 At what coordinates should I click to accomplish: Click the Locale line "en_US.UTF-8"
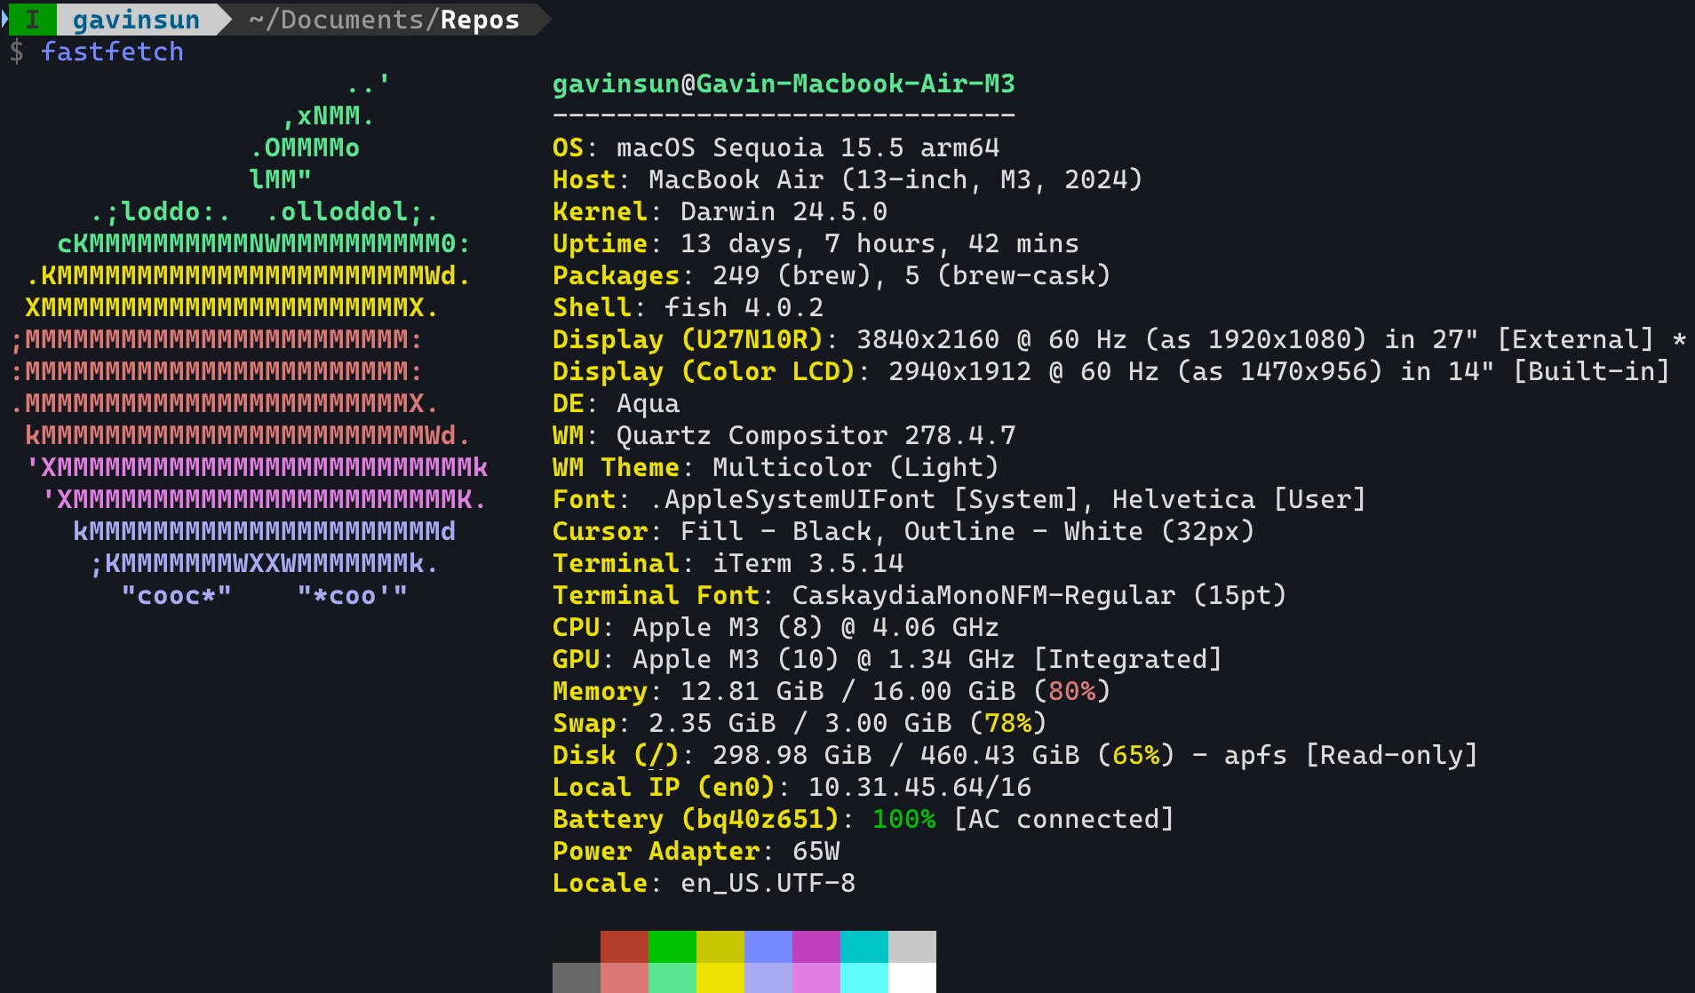704,883
